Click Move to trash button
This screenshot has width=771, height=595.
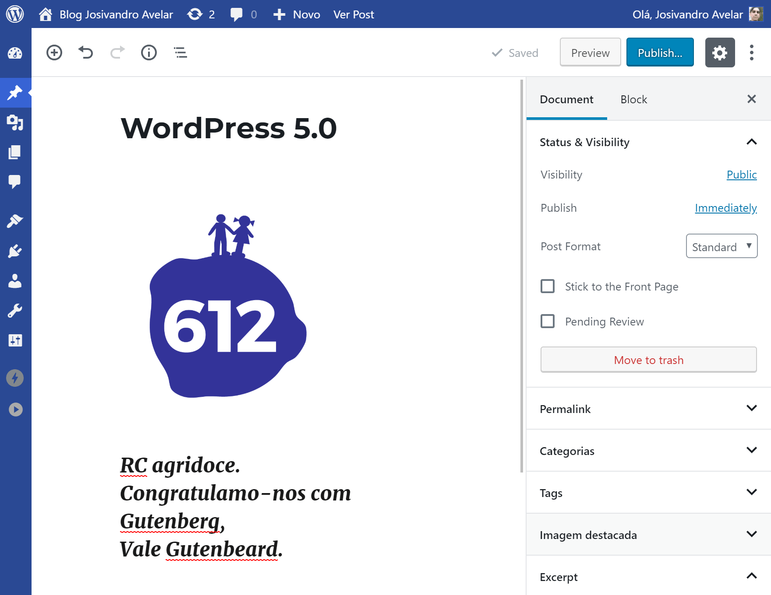pos(649,360)
